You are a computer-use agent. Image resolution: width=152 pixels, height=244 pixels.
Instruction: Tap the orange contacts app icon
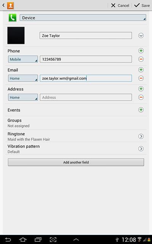click(x=11, y=5)
